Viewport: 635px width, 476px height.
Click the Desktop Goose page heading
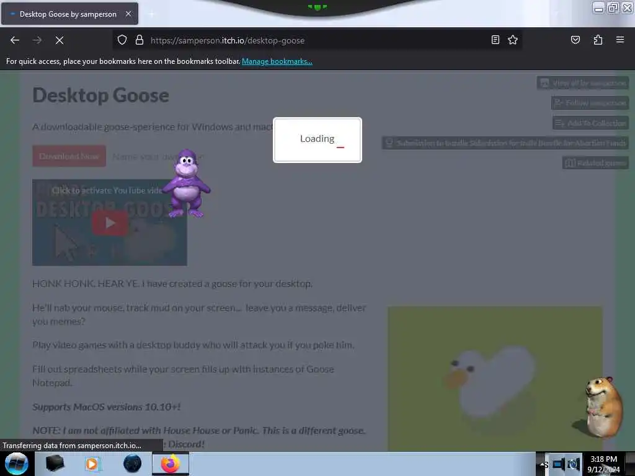coord(101,95)
